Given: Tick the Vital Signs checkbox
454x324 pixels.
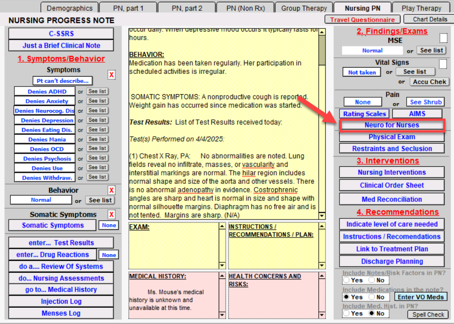Looking at the screenshot, I should pos(443,64).
